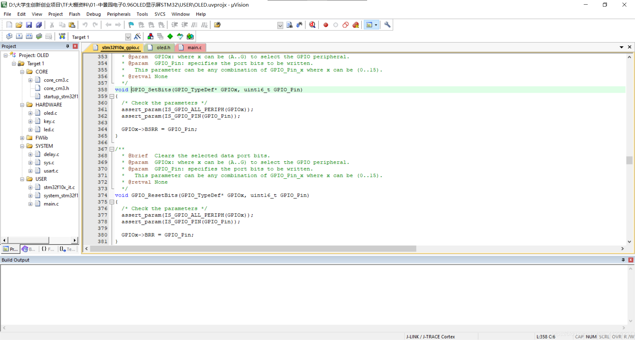Open the Project menu

(x=55, y=14)
